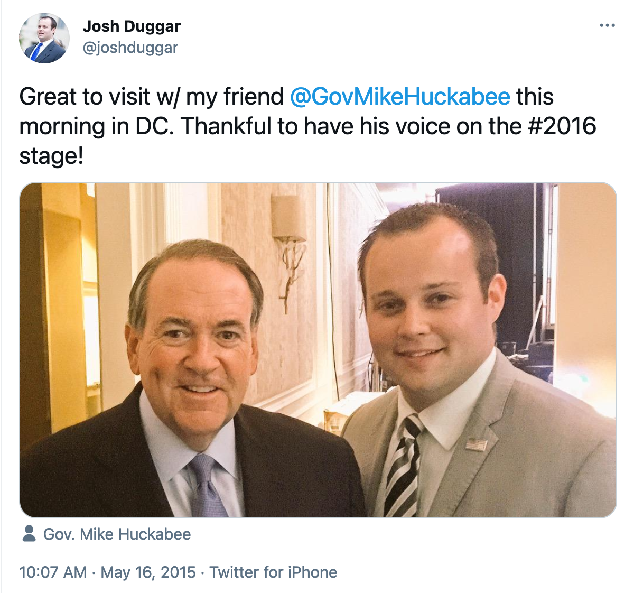Click the 10:07 AM timestamp
The image size is (634, 593).
(x=53, y=572)
